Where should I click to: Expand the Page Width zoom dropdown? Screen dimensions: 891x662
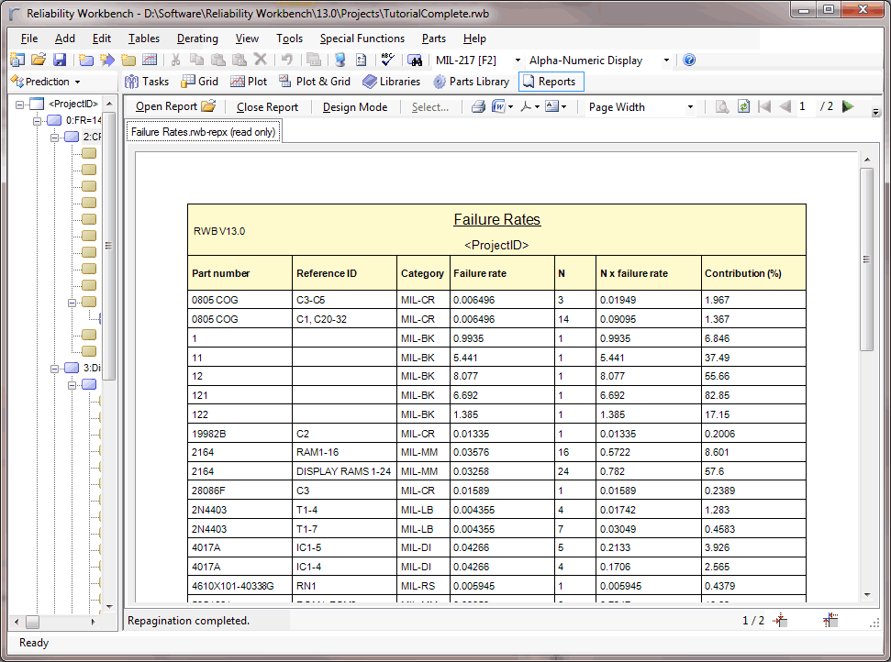[690, 107]
